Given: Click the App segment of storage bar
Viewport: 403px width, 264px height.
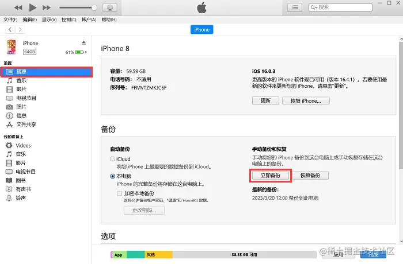Looking at the screenshot, I should click(120, 254).
